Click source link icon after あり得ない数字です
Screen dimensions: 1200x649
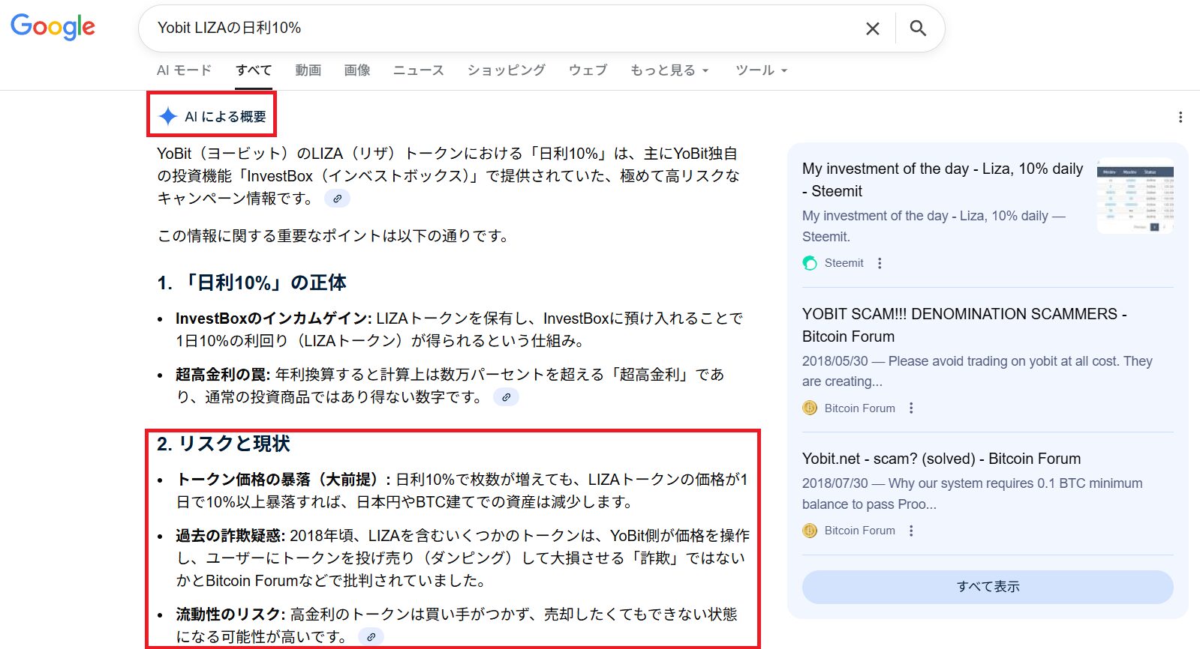(506, 397)
